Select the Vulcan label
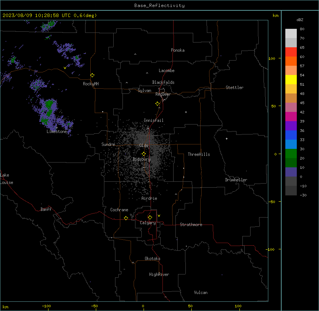This screenshot has width=319, height=311. (x=201, y=293)
